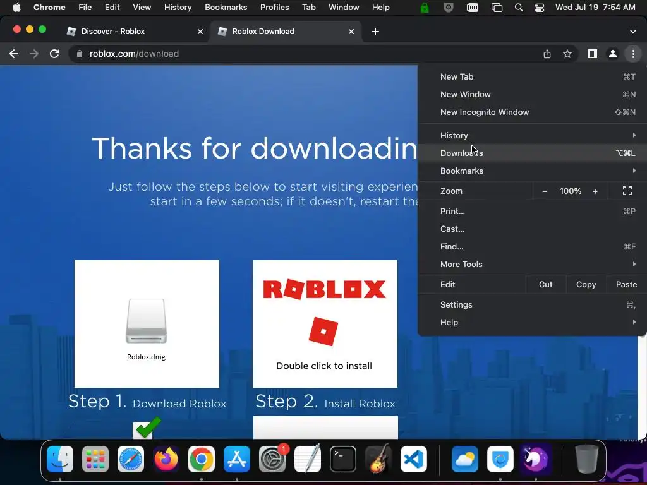647x485 pixels.
Task: Toggle the Chrome side panel icon
Action: (593, 54)
